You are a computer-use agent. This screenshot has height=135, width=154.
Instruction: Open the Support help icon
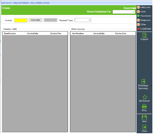(144, 35)
